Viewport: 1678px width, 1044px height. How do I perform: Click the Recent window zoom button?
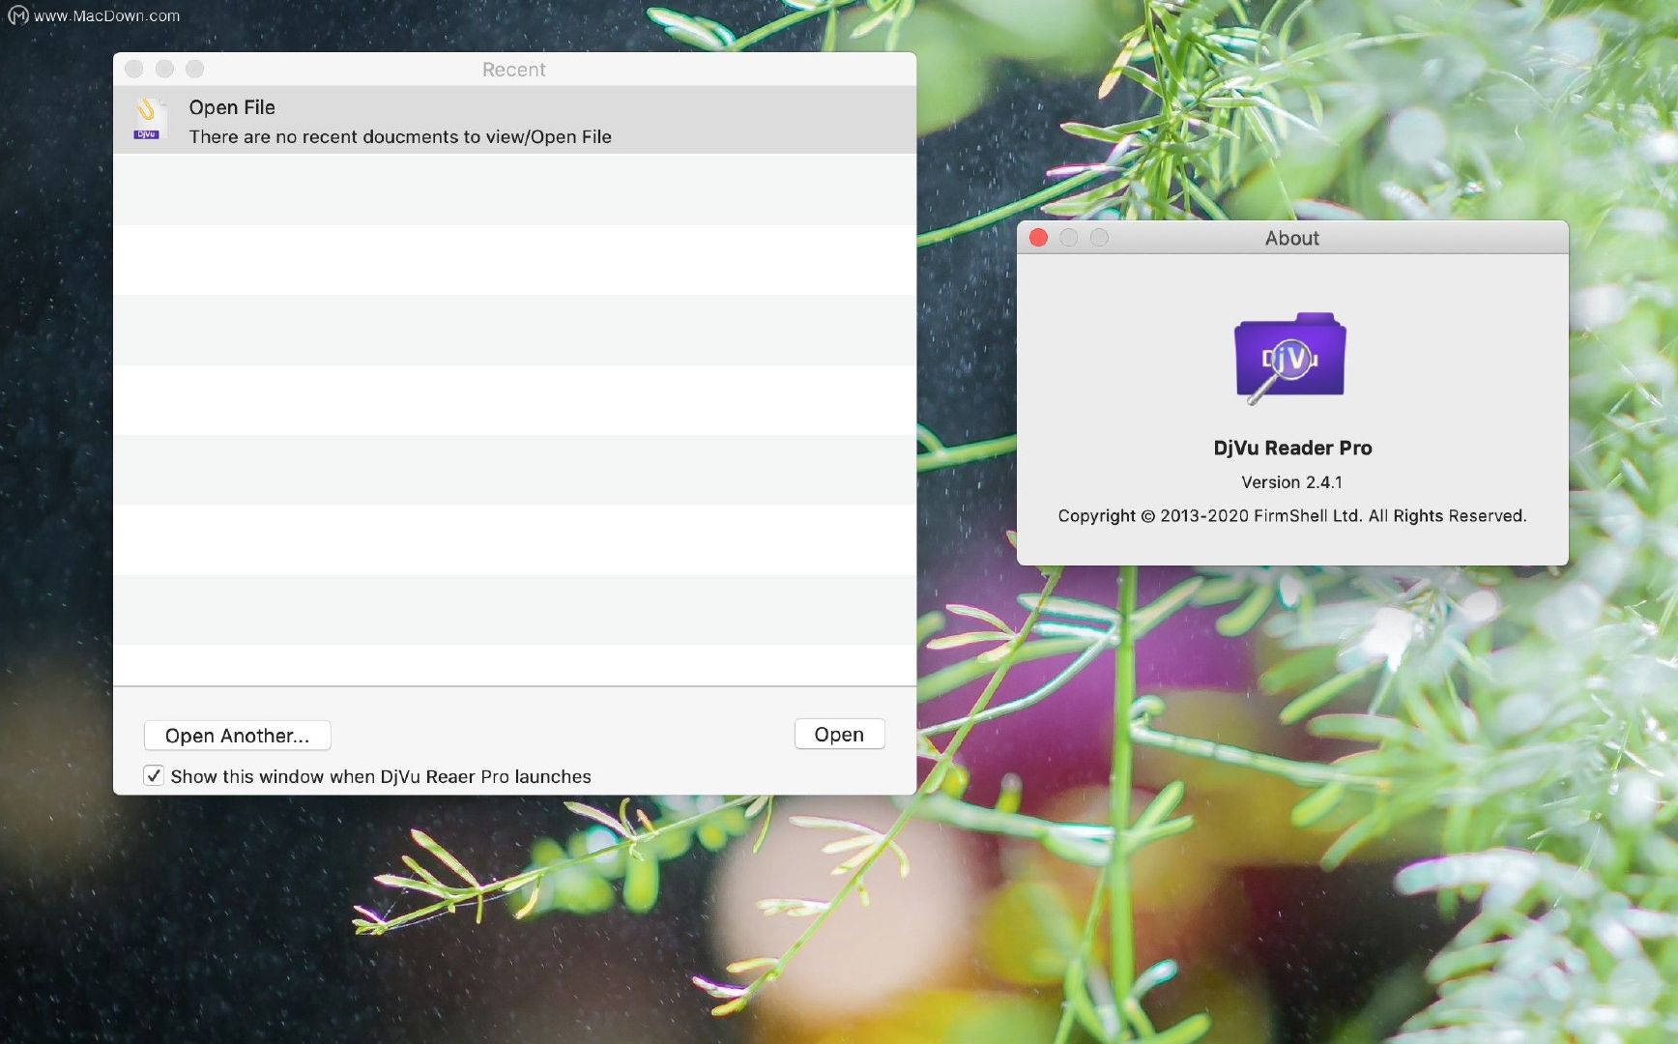coord(195,69)
